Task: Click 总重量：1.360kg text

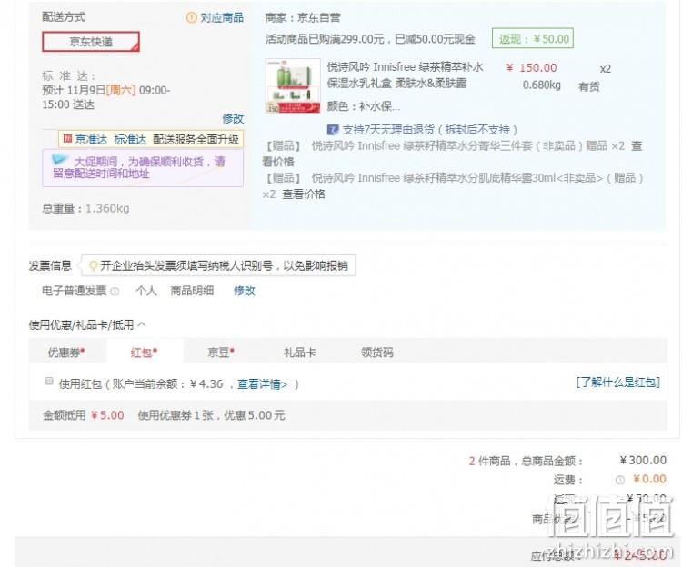Action: point(85,209)
